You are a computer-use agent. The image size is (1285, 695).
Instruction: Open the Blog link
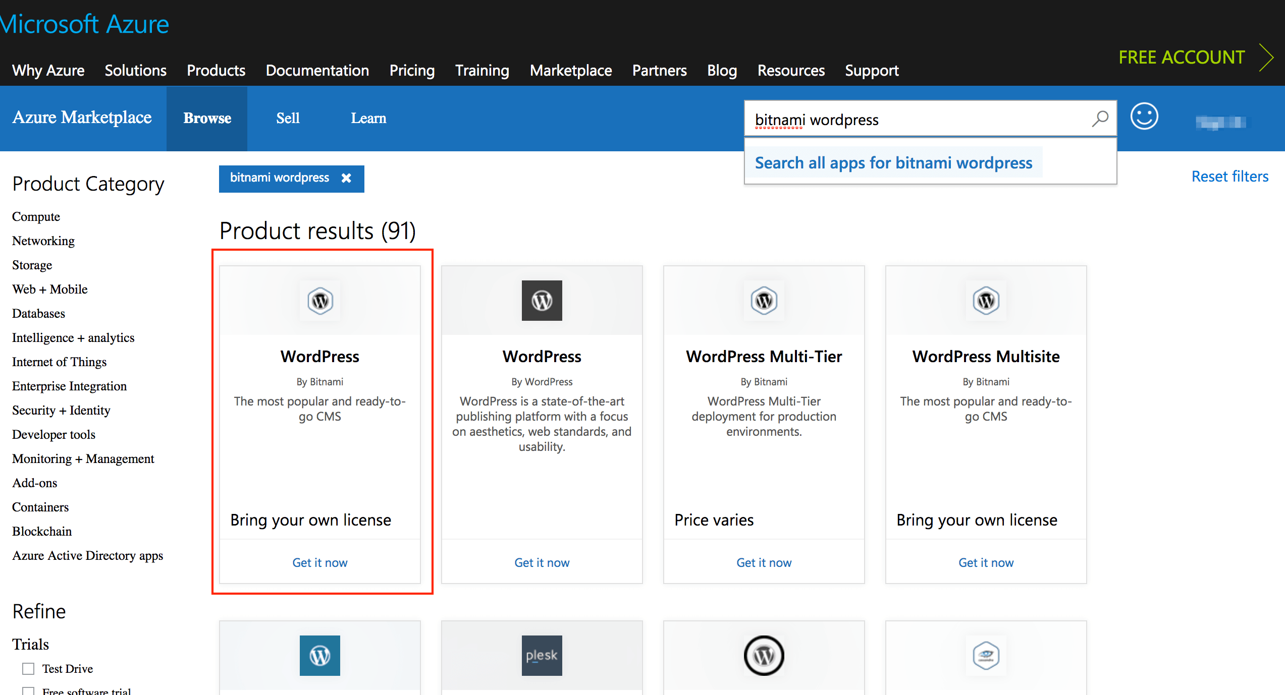tap(722, 71)
